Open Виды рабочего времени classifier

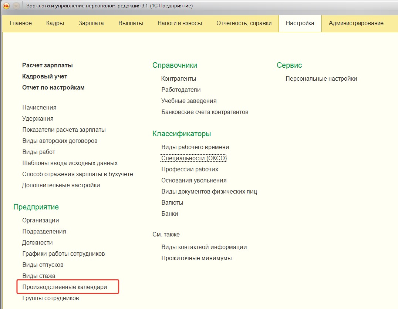click(x=195, y=147)
